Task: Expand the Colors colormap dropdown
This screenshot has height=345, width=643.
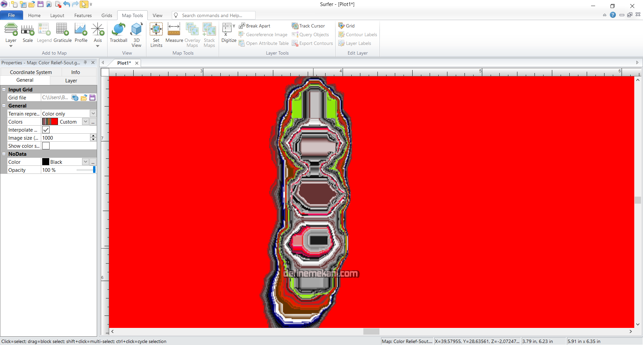Action: point(86,122)
